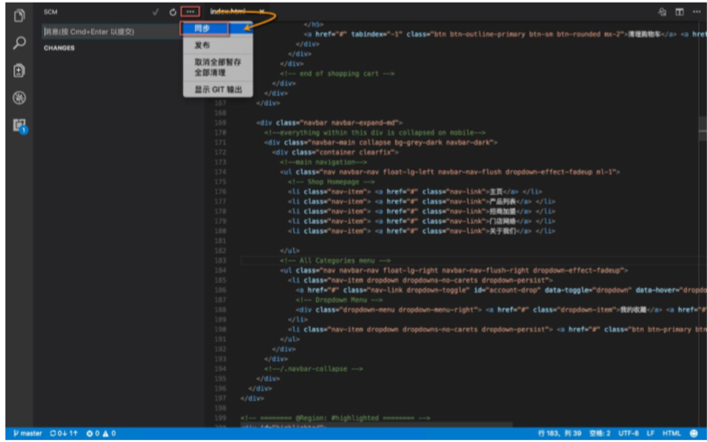Click the nav-link line containing 主页
The image size is (707, 442).
415,192
